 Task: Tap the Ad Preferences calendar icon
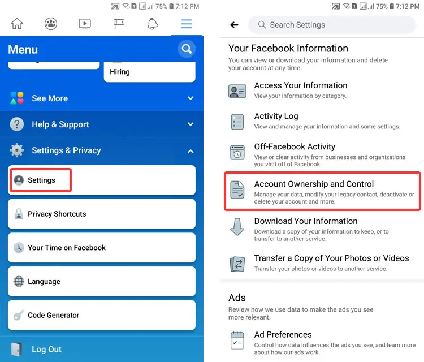click(x=237, y=341)
